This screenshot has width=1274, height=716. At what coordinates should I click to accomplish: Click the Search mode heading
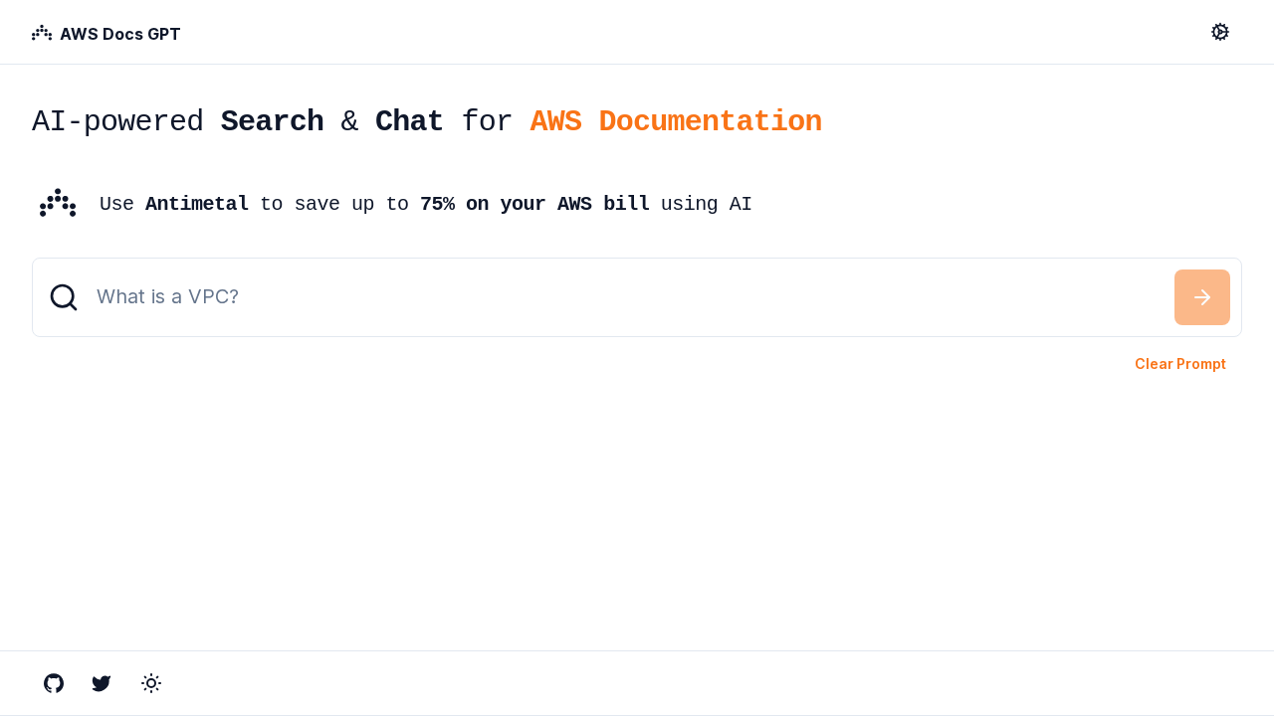click(x=272, y=119)
